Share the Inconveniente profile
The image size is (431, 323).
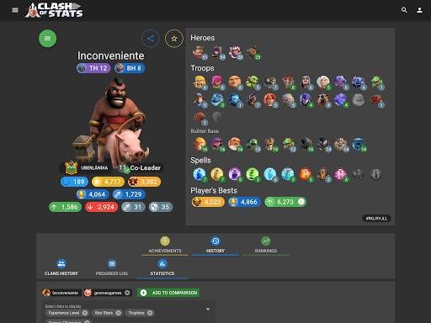(151, 39)
